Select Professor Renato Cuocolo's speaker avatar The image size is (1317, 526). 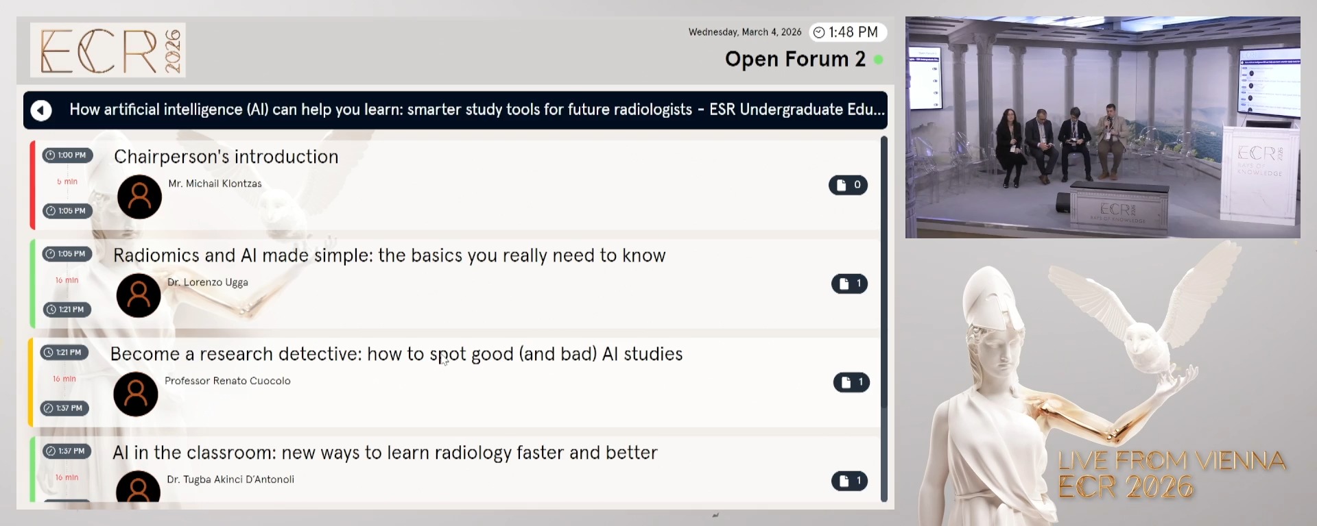click(x=135, y=394)
